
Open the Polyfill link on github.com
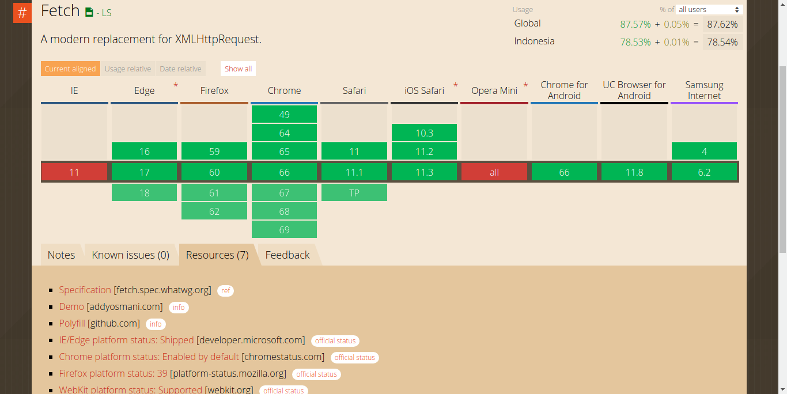pos(71,323)
